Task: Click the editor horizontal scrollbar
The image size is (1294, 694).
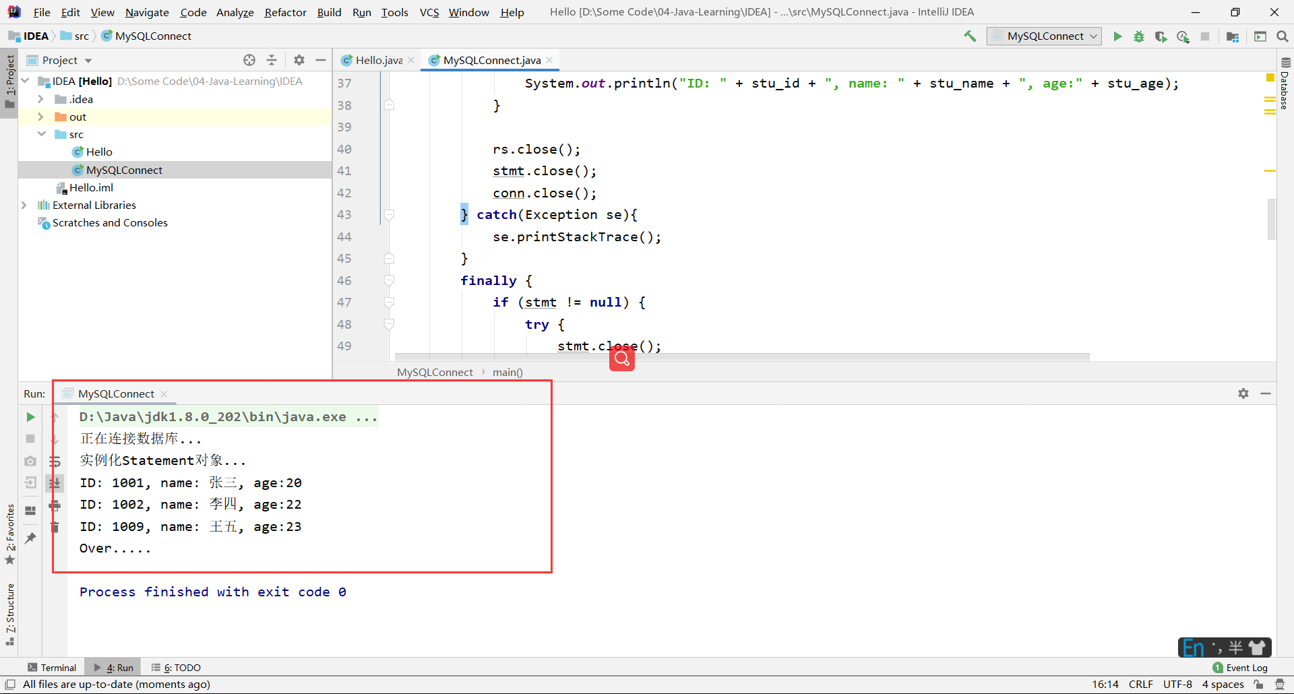Action: (x=741, y=357)
